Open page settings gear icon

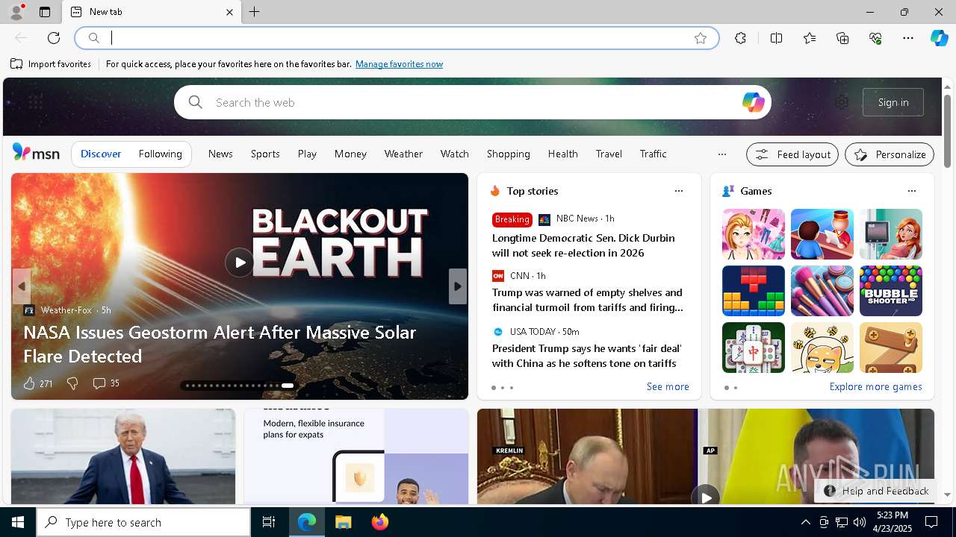click(842, 102)
